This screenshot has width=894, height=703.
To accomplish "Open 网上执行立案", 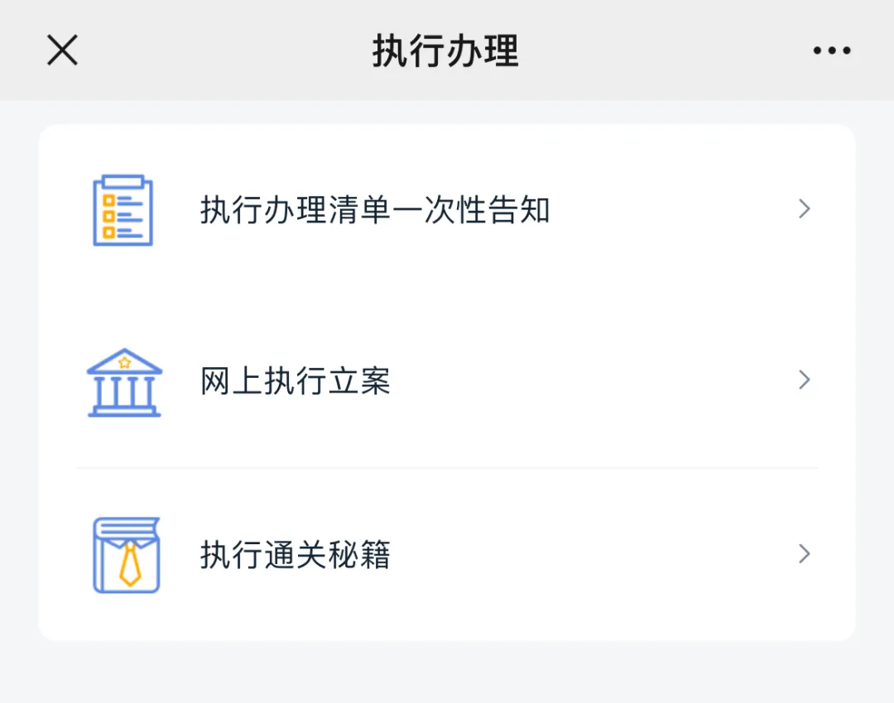I will pyautogui.click(x=447, y=381).
